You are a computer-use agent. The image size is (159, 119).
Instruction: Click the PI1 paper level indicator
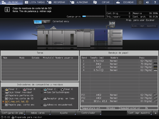(155, 95)
